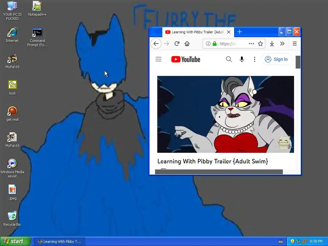
Task: Select the Learning With Pibby Trailer tab
Action: [x=198, y=32]
